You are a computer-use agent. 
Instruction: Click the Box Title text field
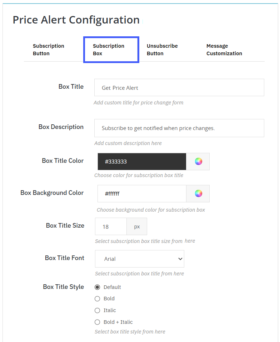pyautogui.click(x=179, y=88)
